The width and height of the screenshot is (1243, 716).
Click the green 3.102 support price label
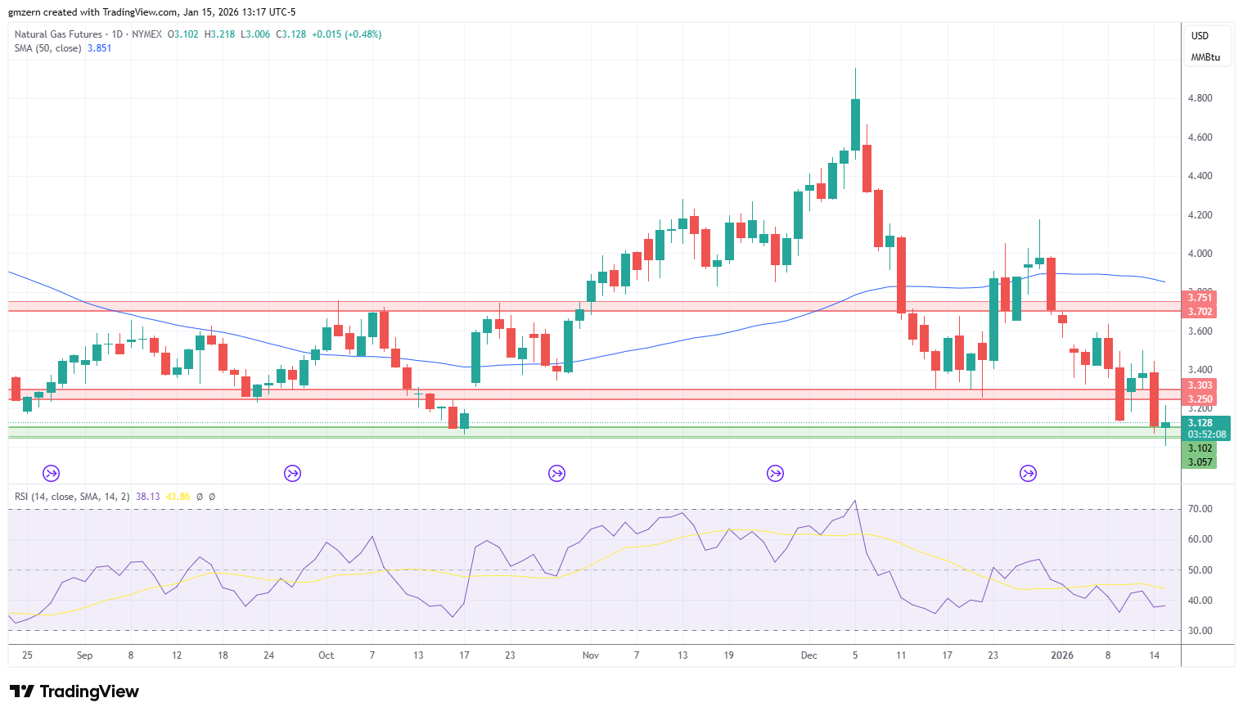(1200, 448)
